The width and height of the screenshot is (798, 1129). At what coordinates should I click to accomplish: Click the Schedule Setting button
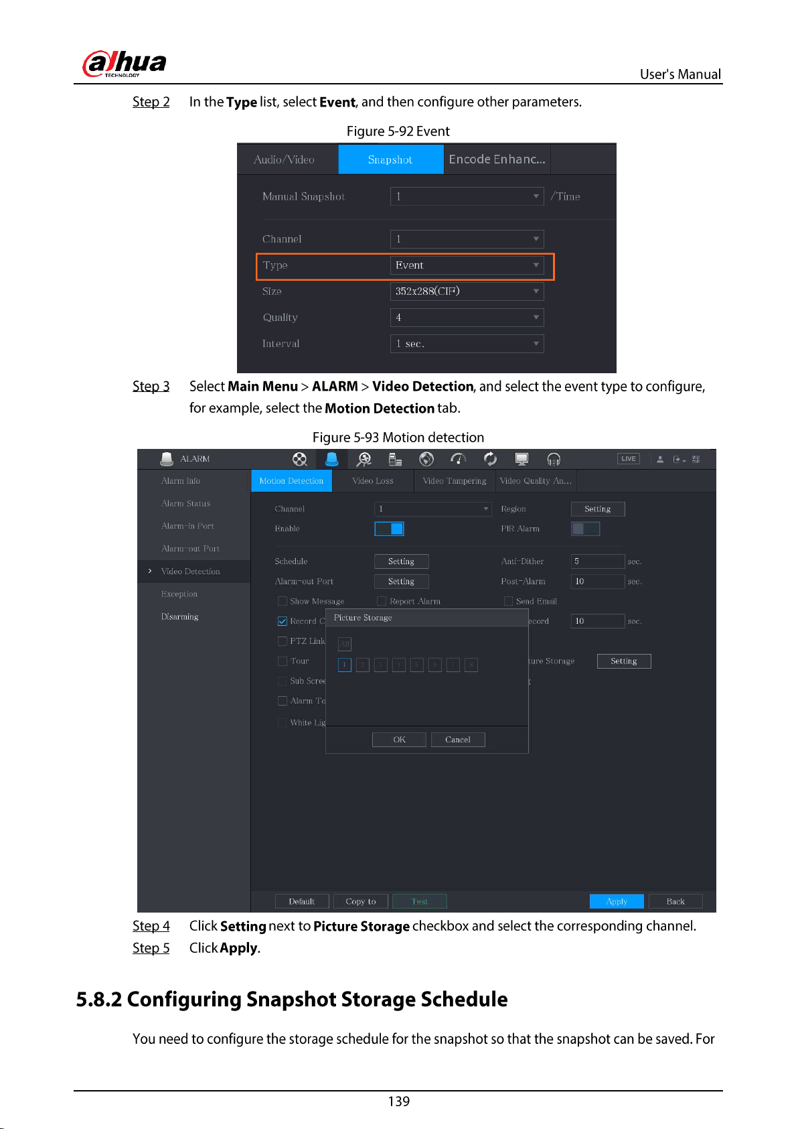point(401,561)
